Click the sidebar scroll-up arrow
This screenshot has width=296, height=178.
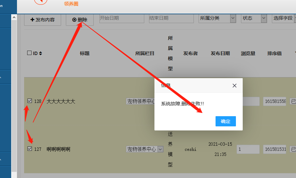[14, 17]
